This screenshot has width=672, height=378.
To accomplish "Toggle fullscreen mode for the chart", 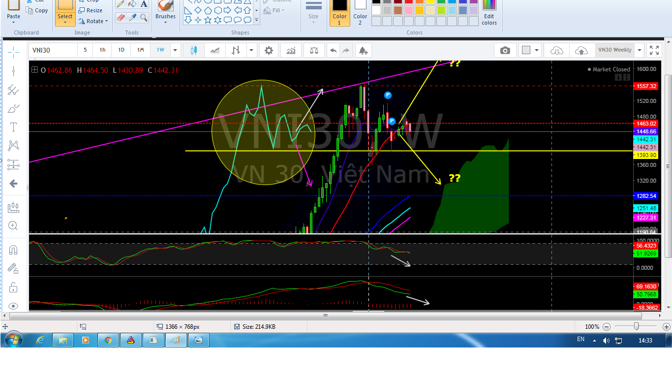I will (x=654, y=50).
